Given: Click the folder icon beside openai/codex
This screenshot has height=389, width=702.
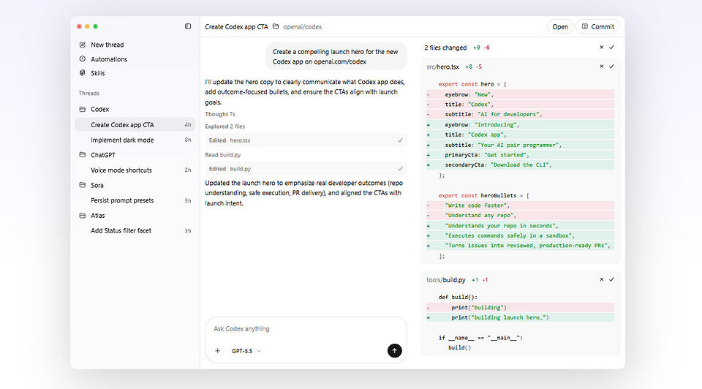Looking at the screenshot, I should 276,26.
